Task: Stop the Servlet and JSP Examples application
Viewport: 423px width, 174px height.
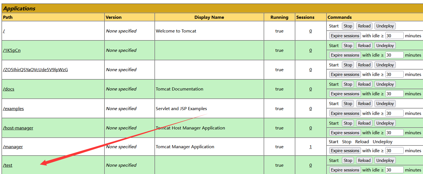Action: point(348,104)
